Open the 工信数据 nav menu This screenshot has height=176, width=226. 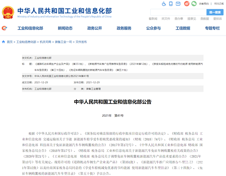[x=183, y=28]
